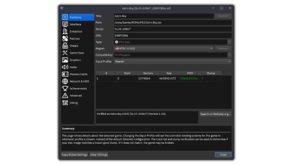The image size is (293, 165).
Task: Click the sectors value 2274864
Action: pyautogui.click(x=144, y=78)
